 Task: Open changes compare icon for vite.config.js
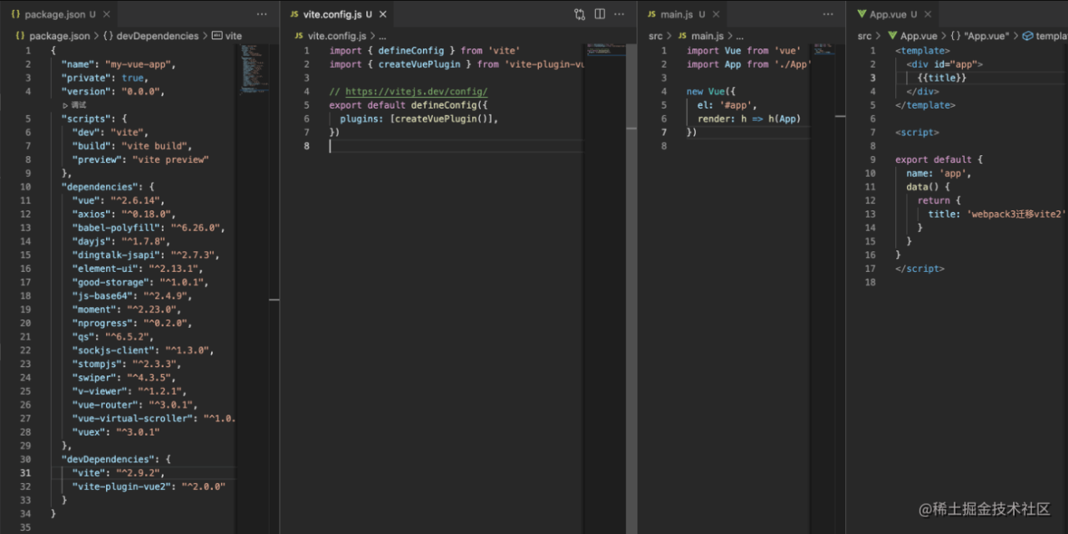[x=580, y=14]
